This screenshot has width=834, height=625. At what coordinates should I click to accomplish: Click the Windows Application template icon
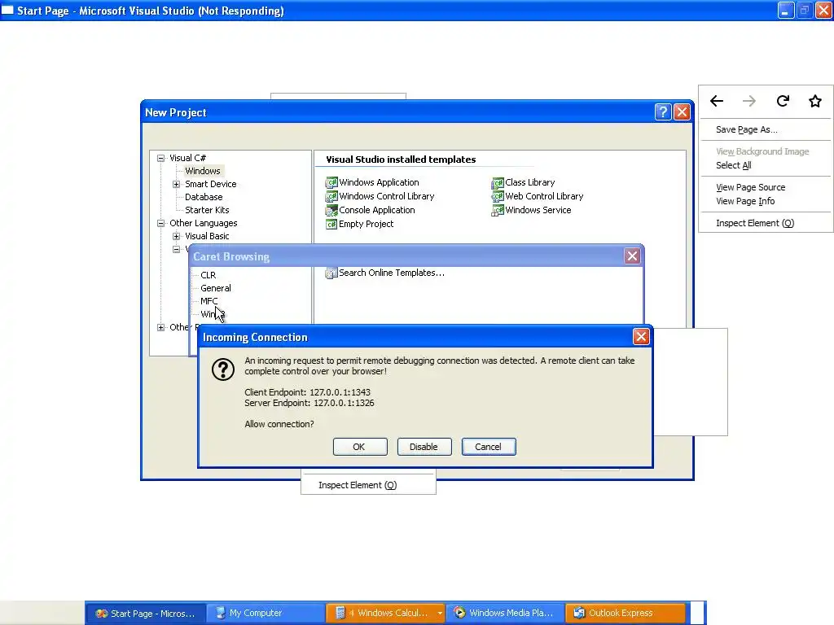point(331,183)
